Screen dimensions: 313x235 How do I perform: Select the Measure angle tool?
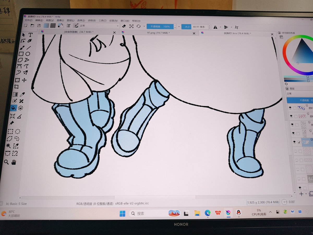click(20, 116)
